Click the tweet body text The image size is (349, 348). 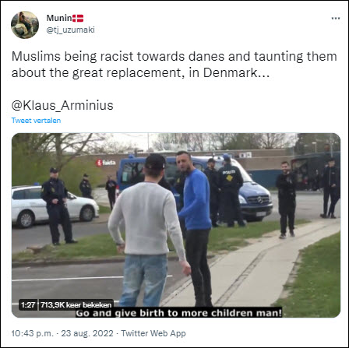(174, 65)
